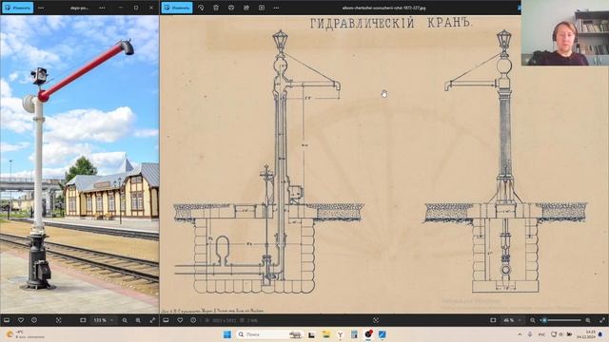Click the webcam video thumbnail of presenter
This screenshot has height=342, width=609.
tap(565, 32)
